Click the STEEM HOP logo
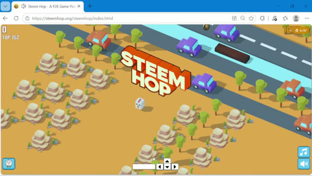312x176 pixels. (x=156, y=71)
